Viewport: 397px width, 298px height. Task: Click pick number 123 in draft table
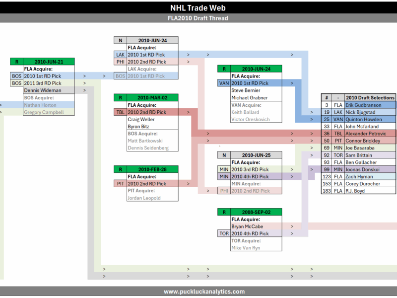pos(327,177)
